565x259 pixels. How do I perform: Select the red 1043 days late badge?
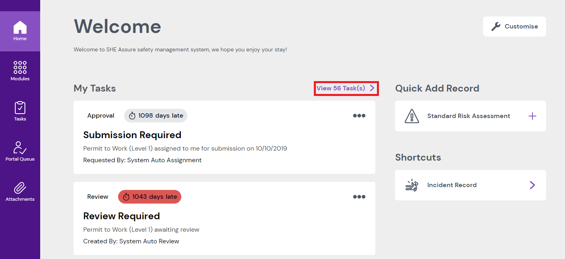coord(149,197)
